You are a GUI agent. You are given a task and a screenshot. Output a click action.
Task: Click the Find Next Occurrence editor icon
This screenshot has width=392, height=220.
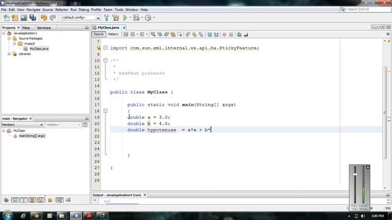coord(166,34)
